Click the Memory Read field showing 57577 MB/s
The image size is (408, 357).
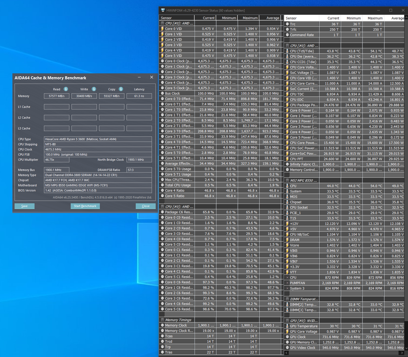pos(57,96)
